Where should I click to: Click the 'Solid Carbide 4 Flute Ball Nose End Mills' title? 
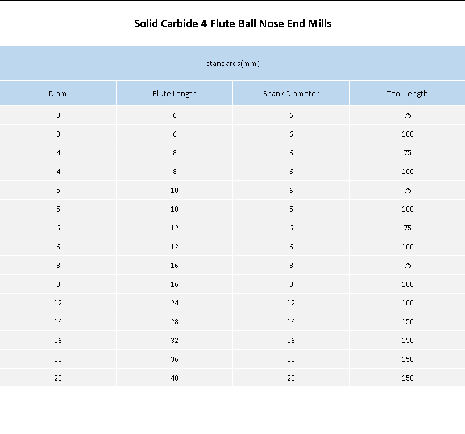pyautogui.click(x=232, y=24)
